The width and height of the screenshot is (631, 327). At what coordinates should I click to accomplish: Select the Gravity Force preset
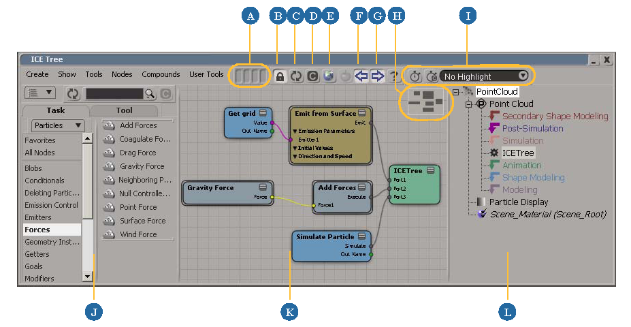tap(142, 166)
